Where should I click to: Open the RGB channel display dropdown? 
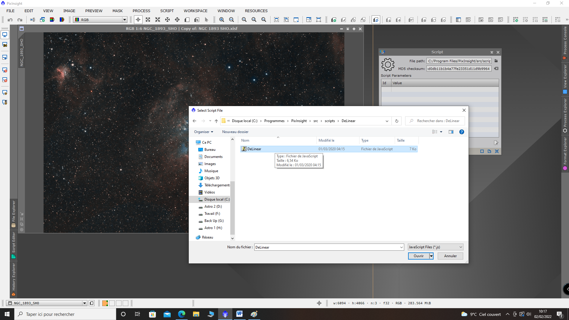pos(124,20)
